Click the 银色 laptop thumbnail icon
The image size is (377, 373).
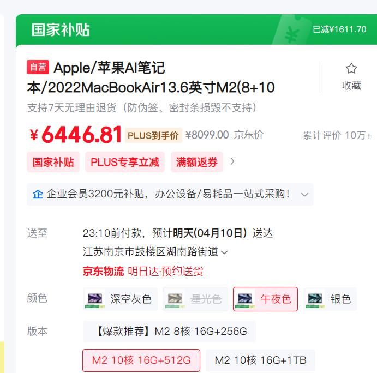coord(315,300)
